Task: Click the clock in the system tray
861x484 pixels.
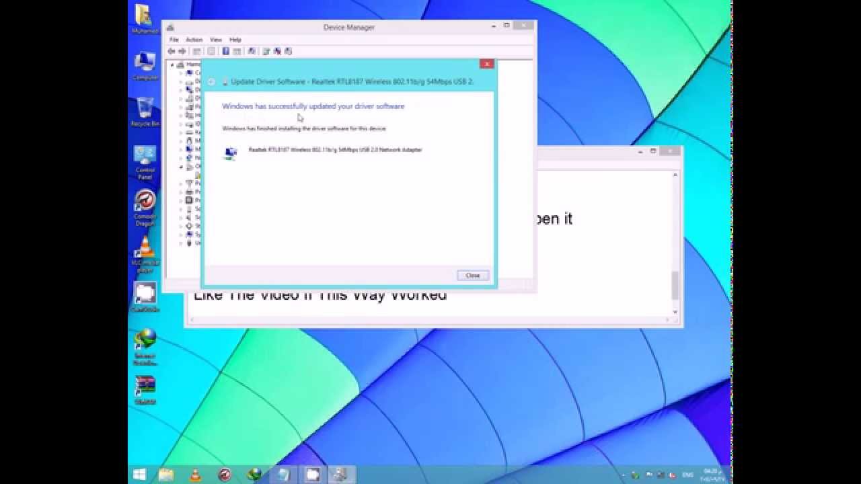Action: [x=712, y=475]
